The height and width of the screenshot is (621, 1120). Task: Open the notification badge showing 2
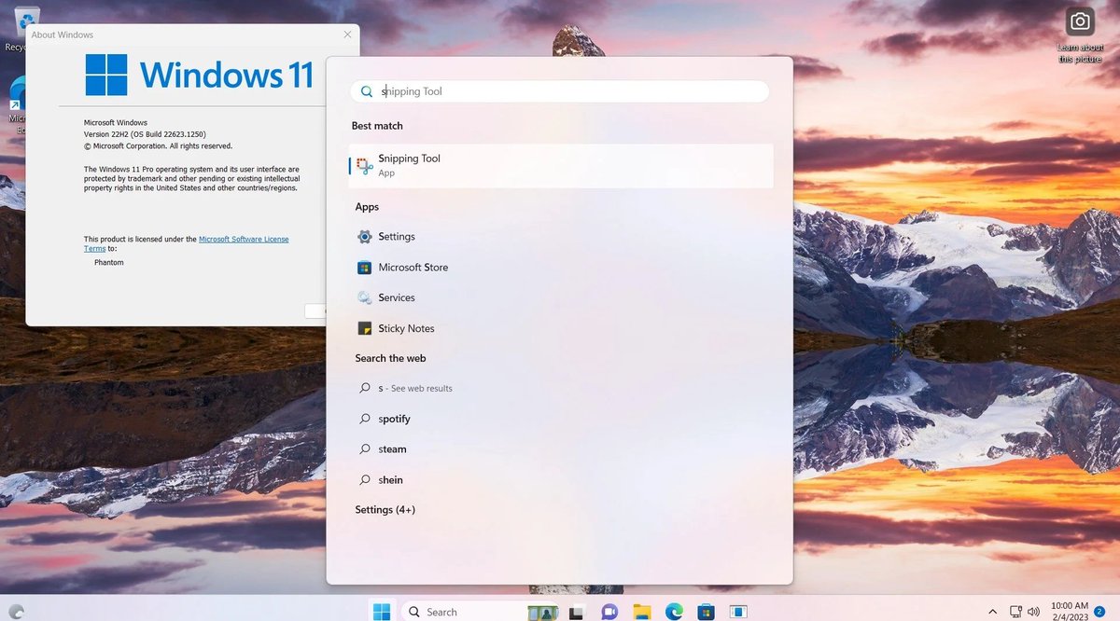1099,611
